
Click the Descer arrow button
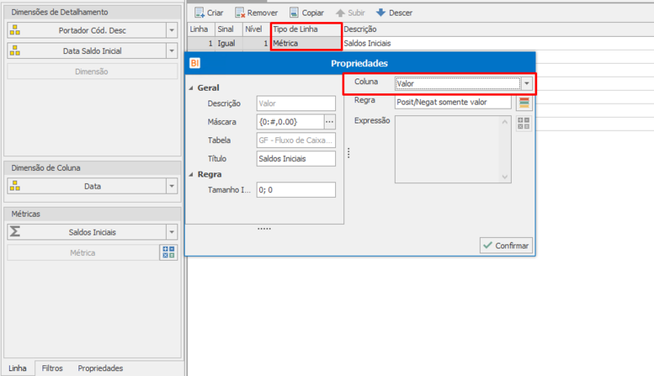tap(394, 13)
